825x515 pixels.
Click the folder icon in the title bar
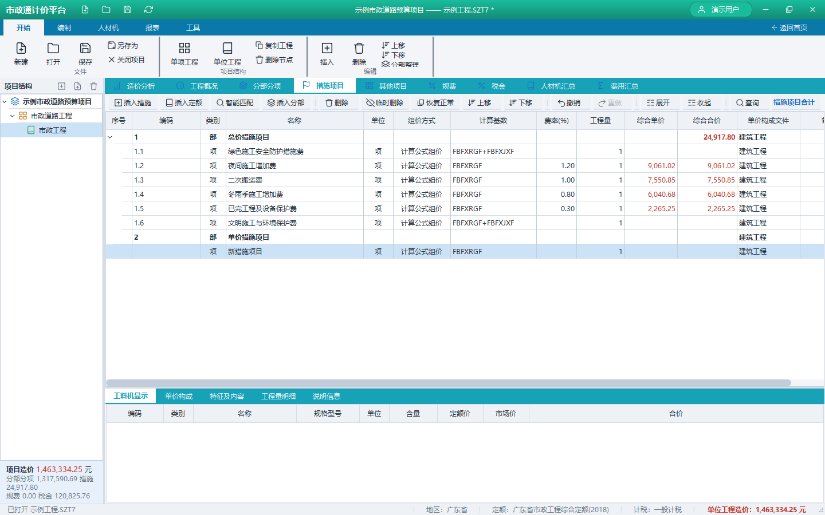click(106, 10)
